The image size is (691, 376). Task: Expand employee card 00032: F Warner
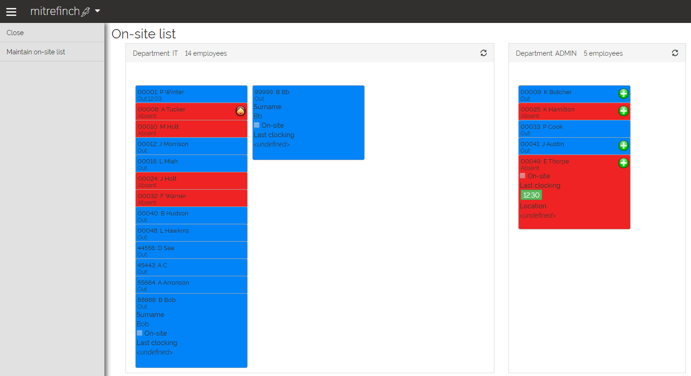[x=191, y=199]
